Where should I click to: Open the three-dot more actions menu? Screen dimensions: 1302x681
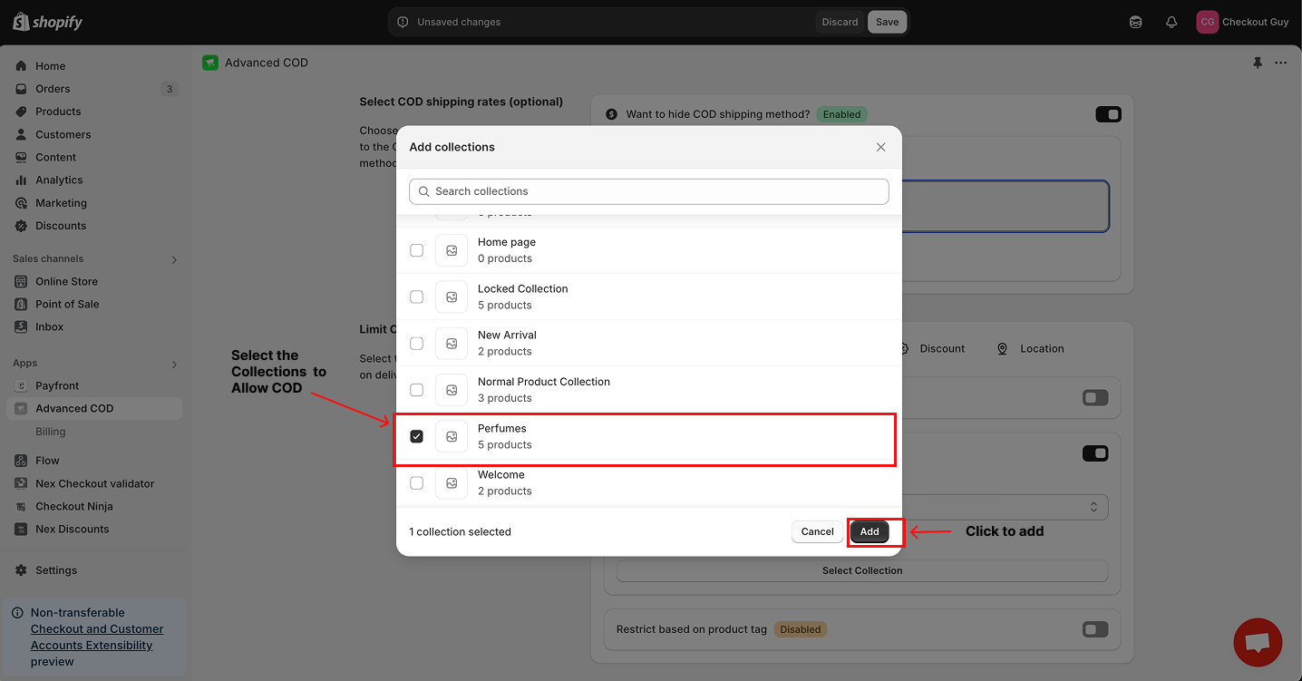1280,63
